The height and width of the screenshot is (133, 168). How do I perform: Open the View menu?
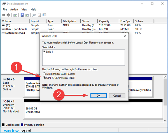point(24,10)
